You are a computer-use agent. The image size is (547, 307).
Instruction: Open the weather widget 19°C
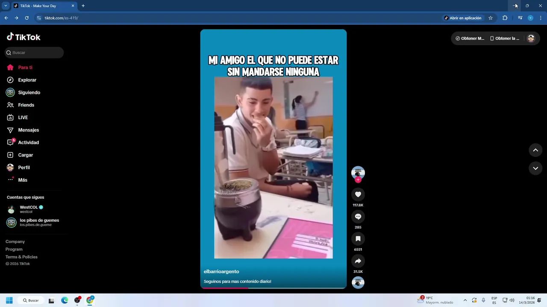pyautogui.click(x=435, y=300)
